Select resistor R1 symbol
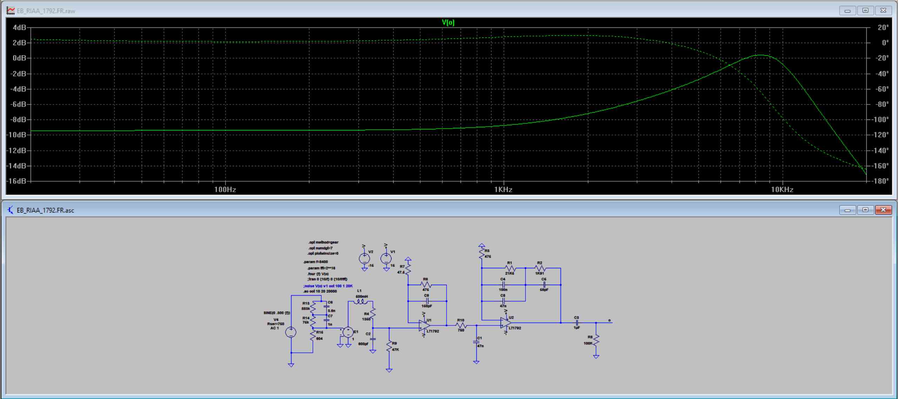Screen dimensions: 898x399 (x=510, y=268)
